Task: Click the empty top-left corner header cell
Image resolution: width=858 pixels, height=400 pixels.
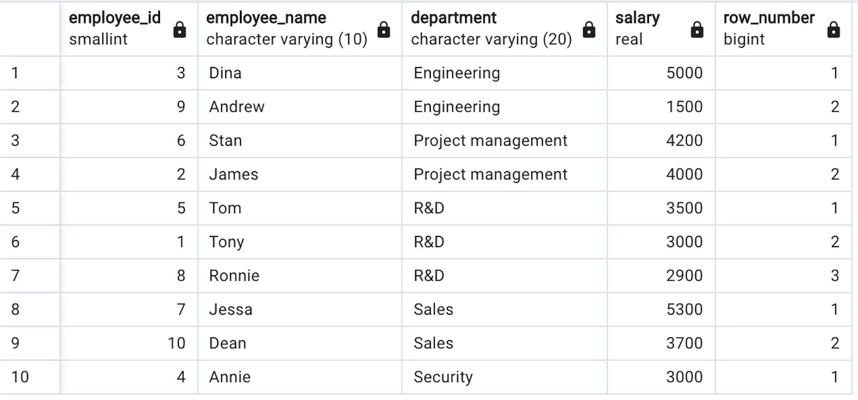Action: (29, 29)
